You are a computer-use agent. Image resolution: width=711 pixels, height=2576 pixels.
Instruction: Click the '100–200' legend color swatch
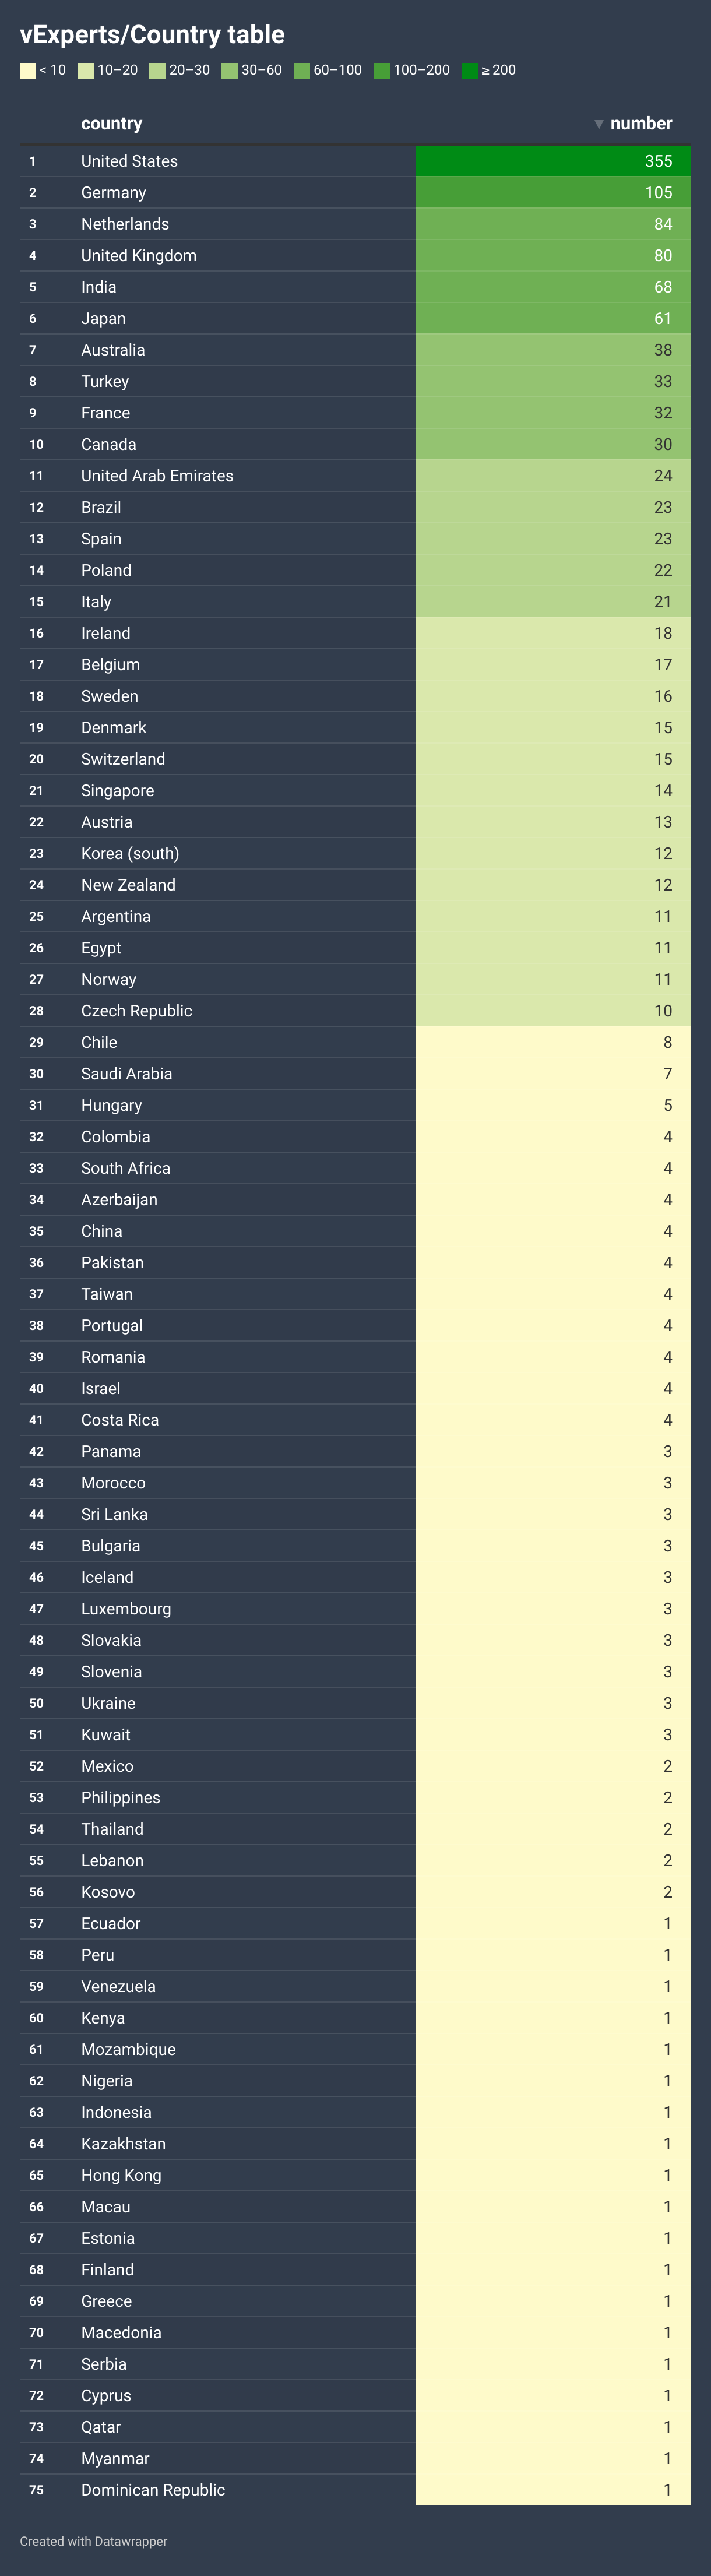point(381,71)
